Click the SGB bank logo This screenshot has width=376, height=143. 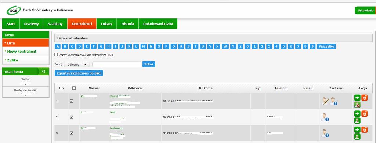[x=14, y=10]
